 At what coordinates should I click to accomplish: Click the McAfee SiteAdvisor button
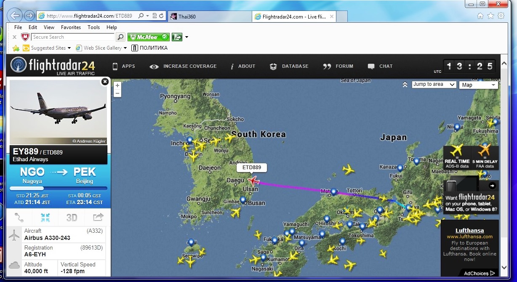coord(149,37)
